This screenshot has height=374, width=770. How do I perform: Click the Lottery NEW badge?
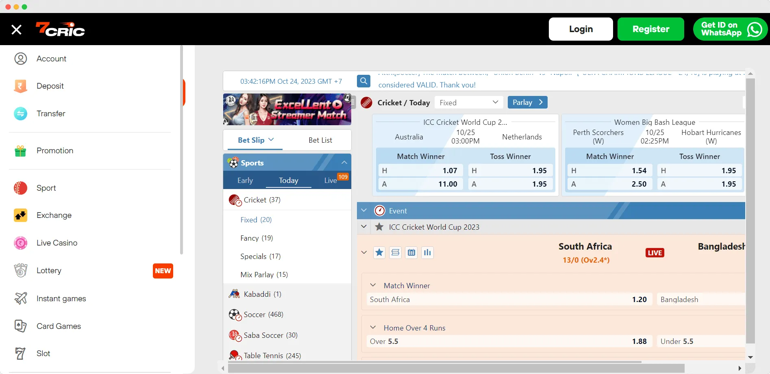tap(163, 271)
